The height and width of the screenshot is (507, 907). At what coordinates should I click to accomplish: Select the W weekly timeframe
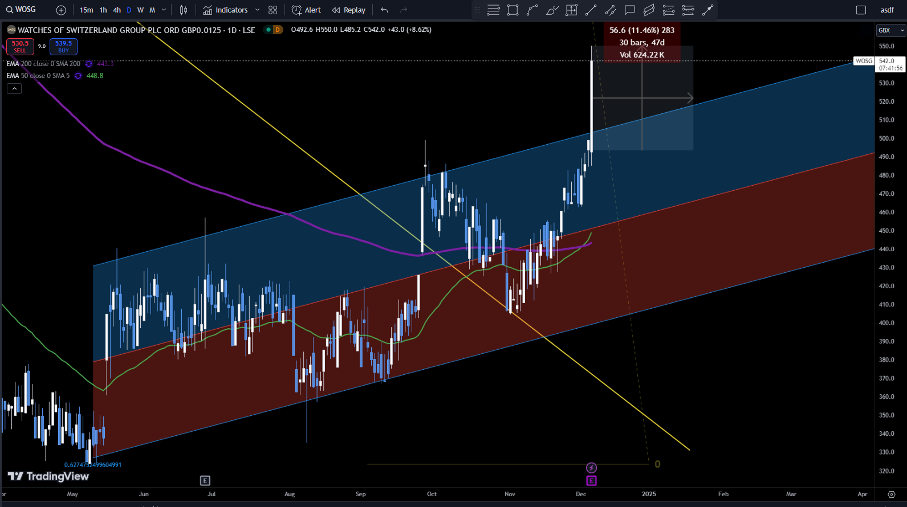[x=140, y=10]
